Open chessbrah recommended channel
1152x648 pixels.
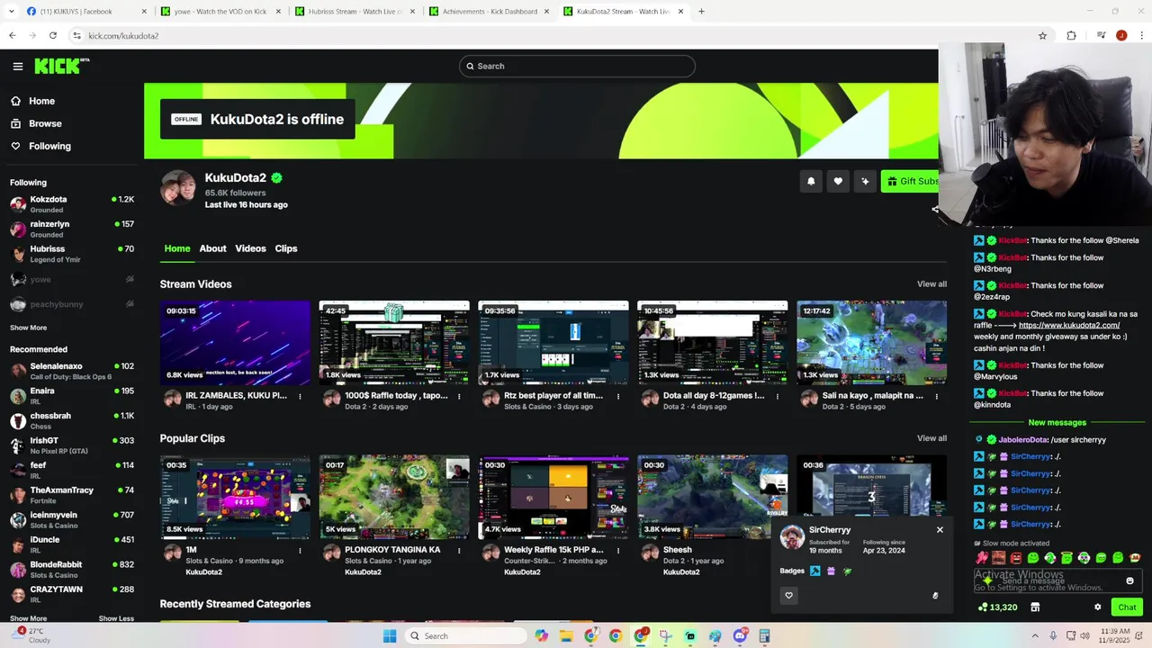pos(72,420)
